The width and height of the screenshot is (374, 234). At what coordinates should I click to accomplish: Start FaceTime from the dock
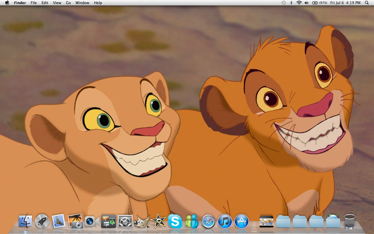(x=92, y=222)
